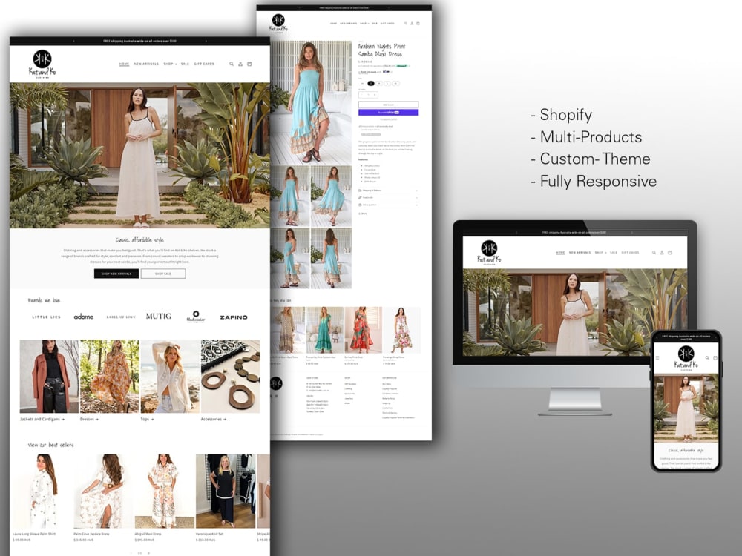Select the first size pill on product page
Image resolution: width=742 pixels, height=556 pixels.
tap(363, 83)
